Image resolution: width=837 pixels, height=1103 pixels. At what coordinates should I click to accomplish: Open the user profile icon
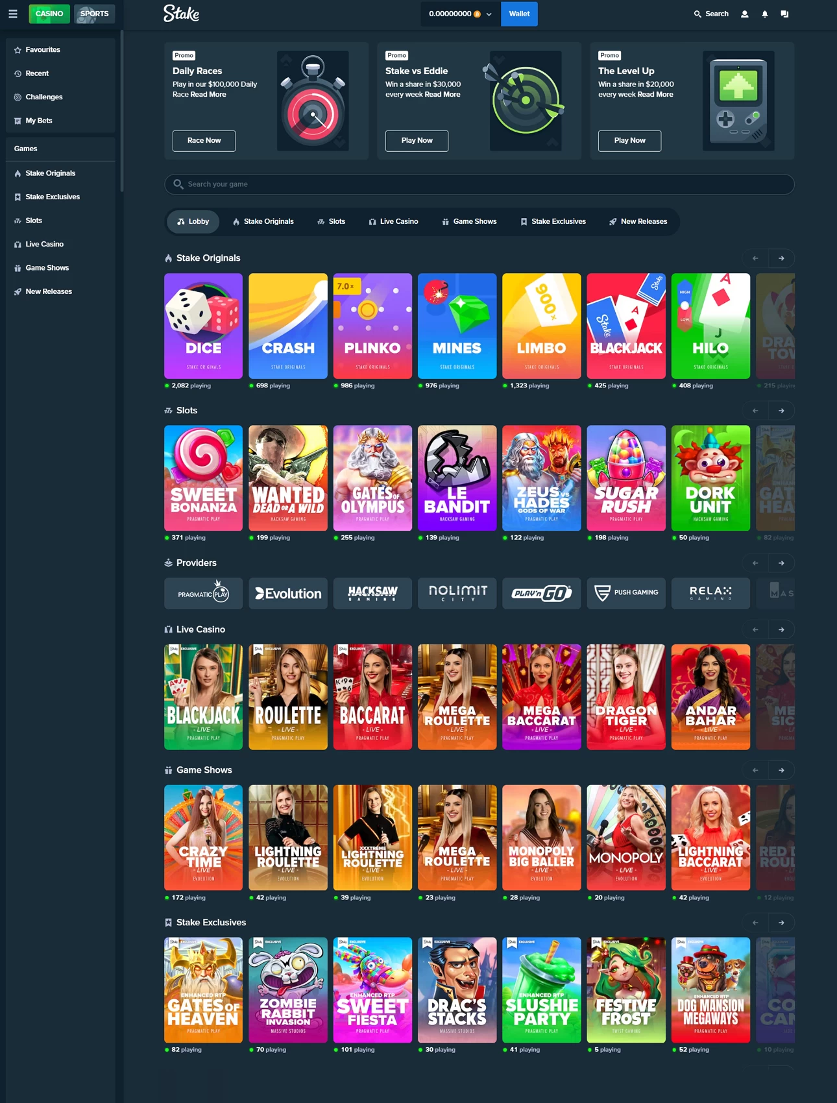coord(745,14)
